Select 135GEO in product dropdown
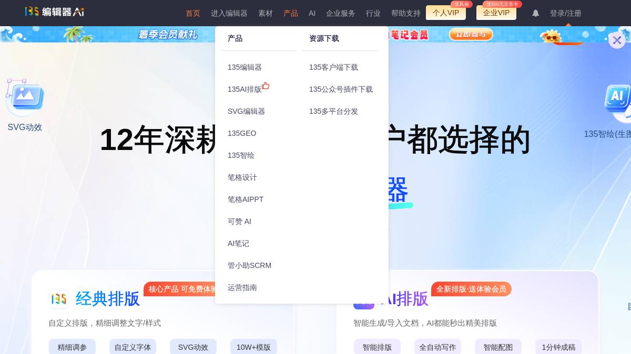This screenshot has height=354, width=631. click(242, 133)
